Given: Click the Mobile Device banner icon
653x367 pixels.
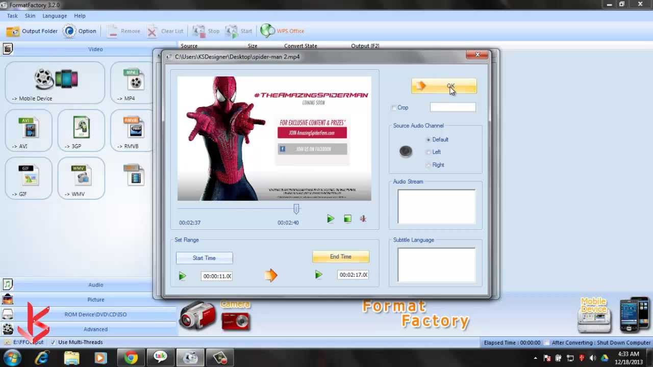Looking at the screenshot, I should pos(594,315).
